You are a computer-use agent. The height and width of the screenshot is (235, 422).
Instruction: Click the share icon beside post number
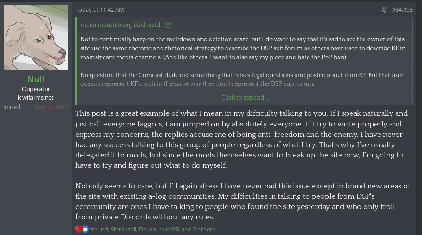click(383, 9)
